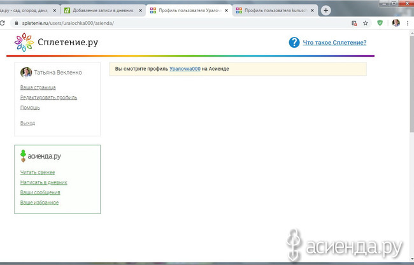This screenshot has height=265, width=414.
Task: Open the Chrome three-dot menu
Action: pyautogui.click(x=408, y=22)
